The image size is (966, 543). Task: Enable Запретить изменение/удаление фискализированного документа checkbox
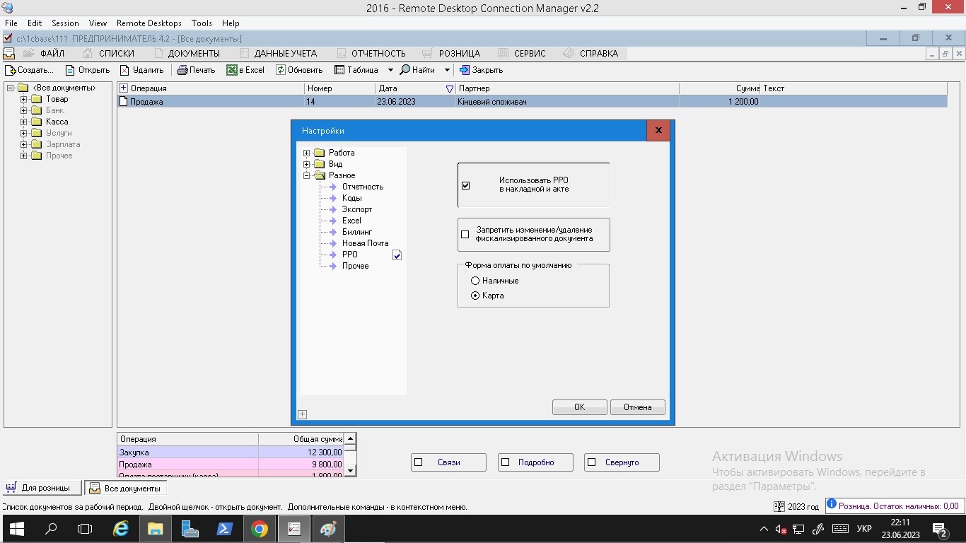[x=465, y=235]
